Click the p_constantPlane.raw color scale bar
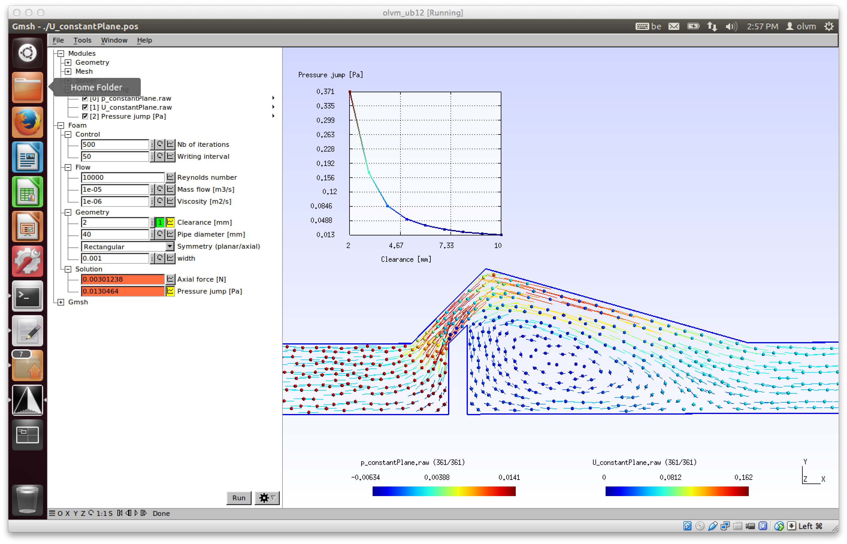The width and height of the screenshot is (847, 544). [x=444, y=491]
